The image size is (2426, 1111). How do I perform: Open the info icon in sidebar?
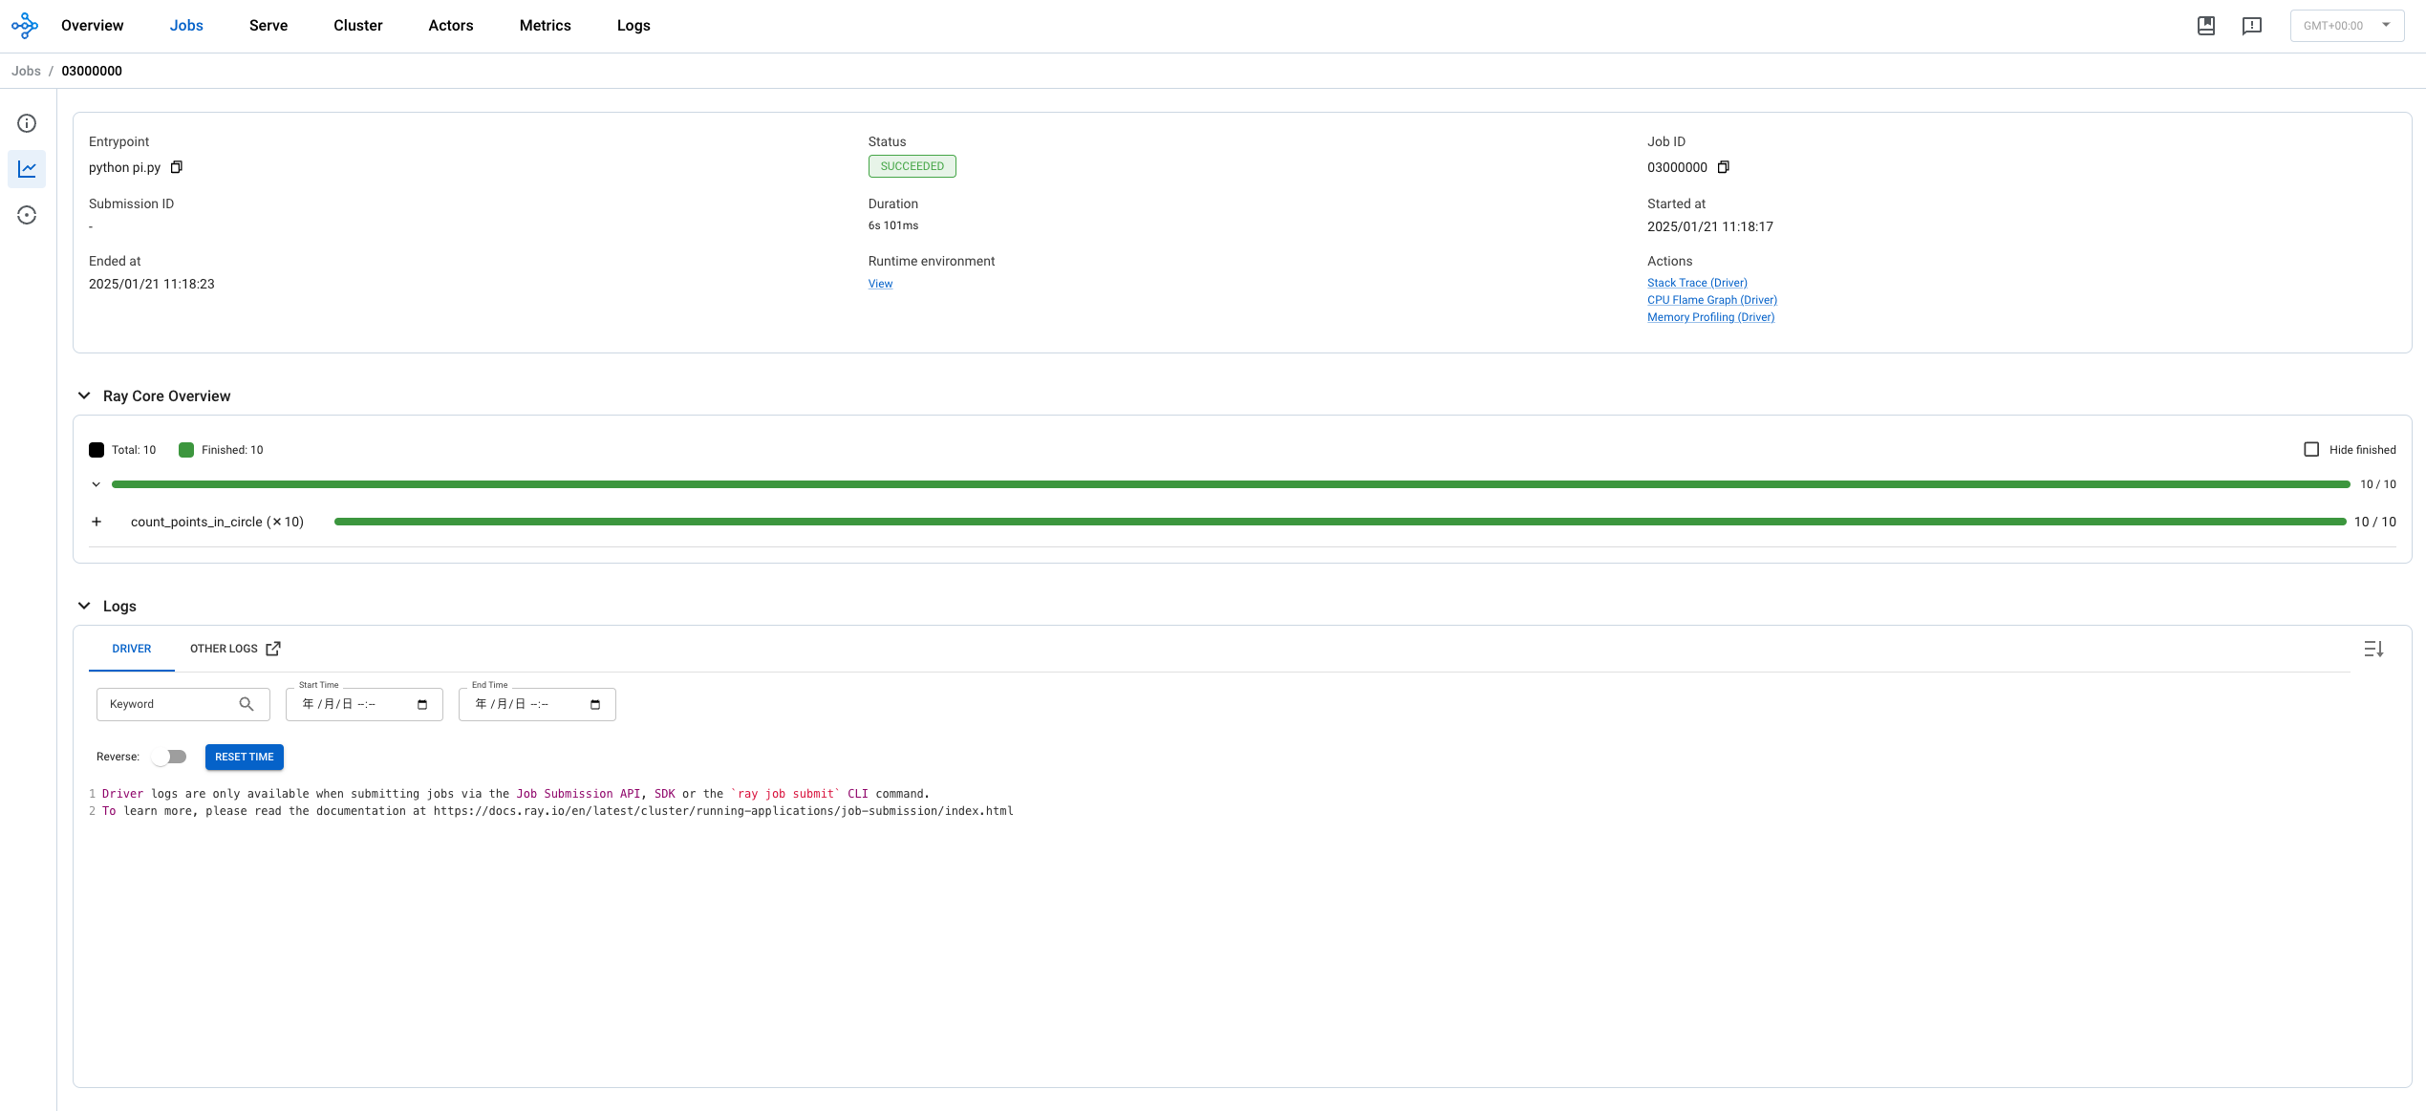point(27,123)
